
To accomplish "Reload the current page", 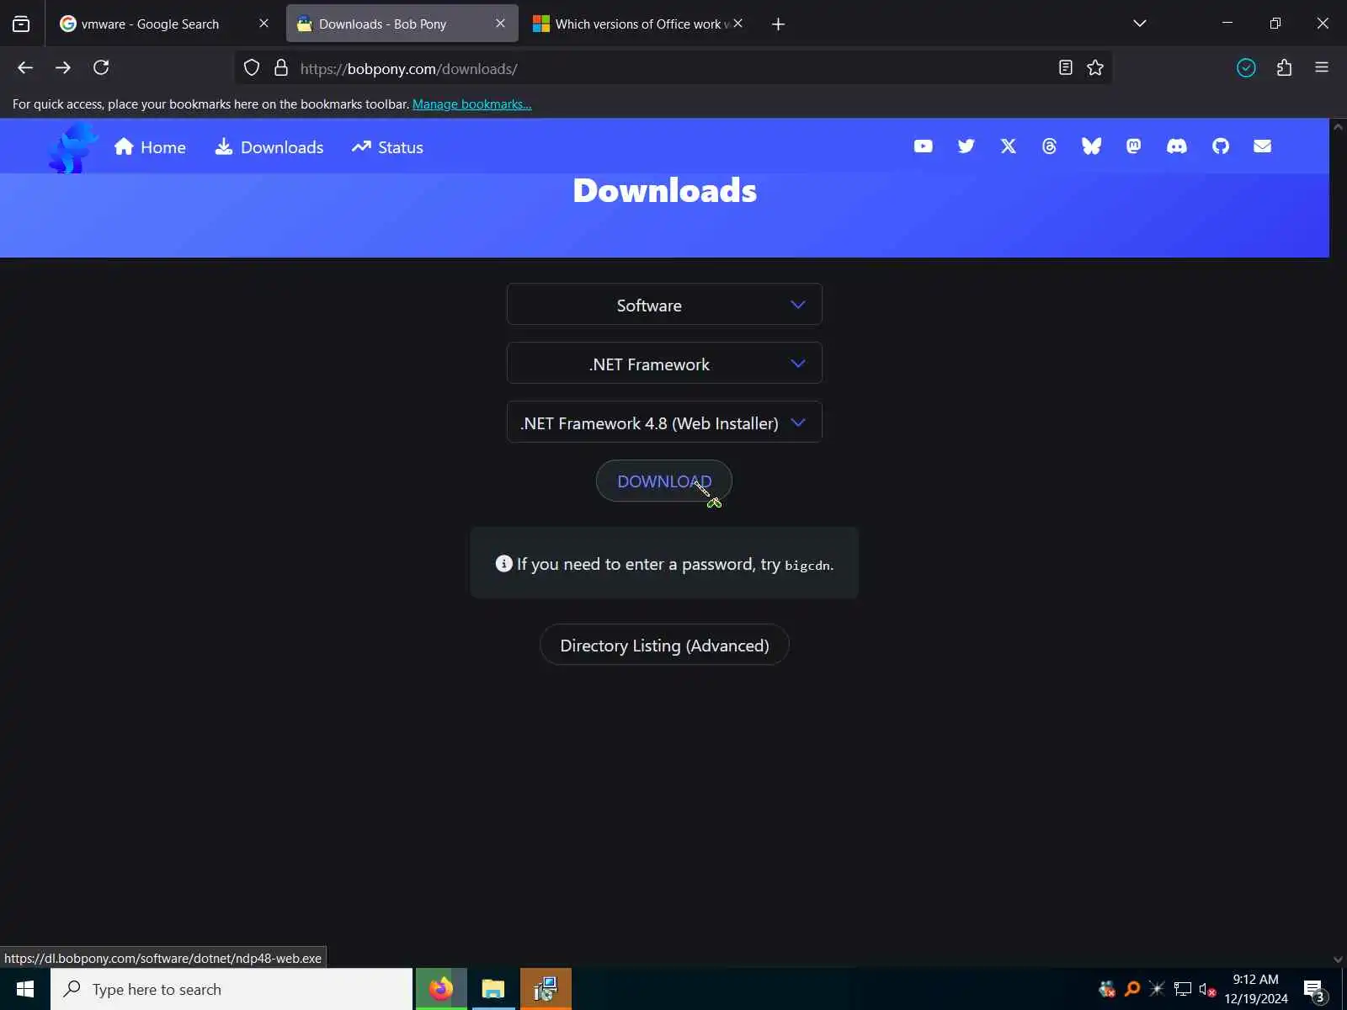I will [x=101, y=68].
